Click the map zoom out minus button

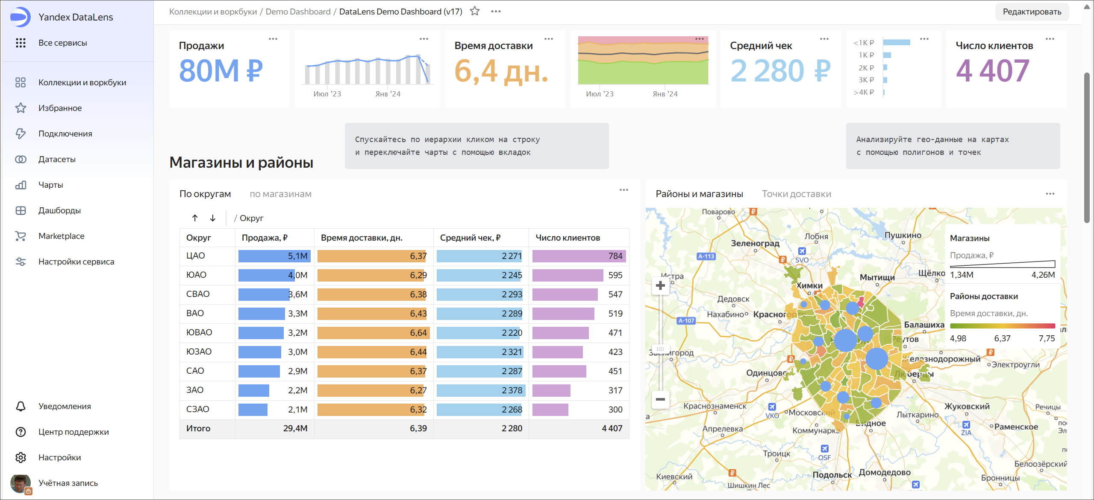click(x=660, y=399)
